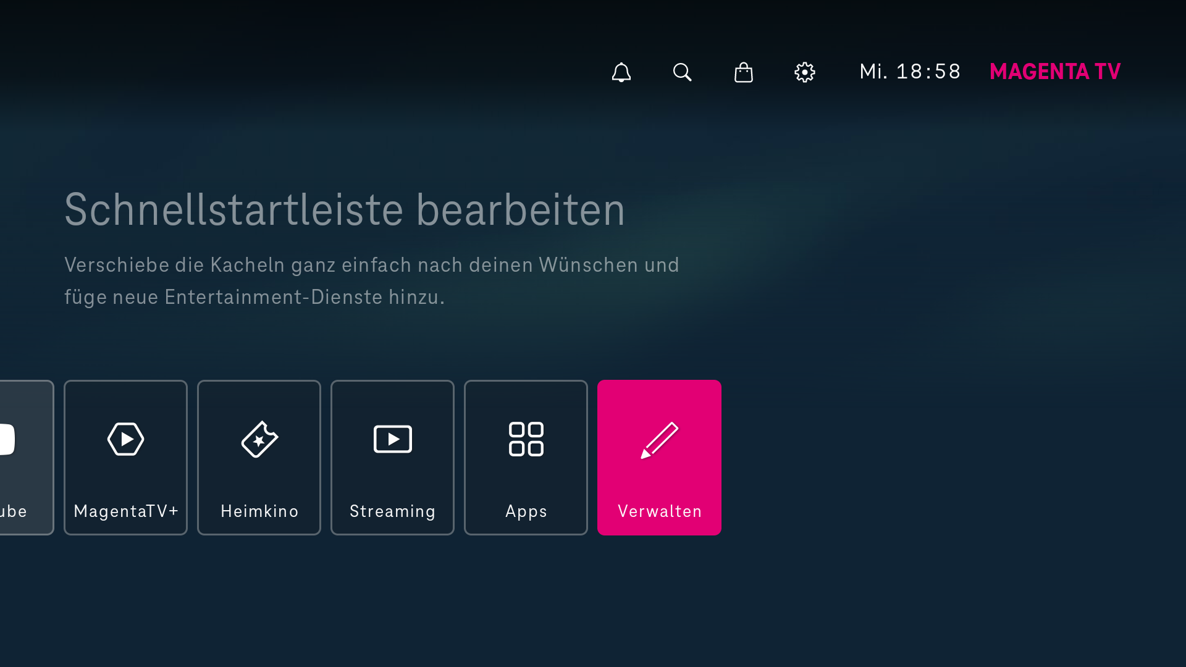Click the Verschiebe die Kacheln description text

371,281
